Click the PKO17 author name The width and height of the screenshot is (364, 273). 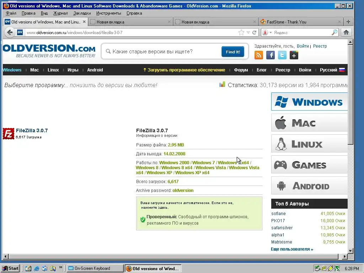coord(278,220)
